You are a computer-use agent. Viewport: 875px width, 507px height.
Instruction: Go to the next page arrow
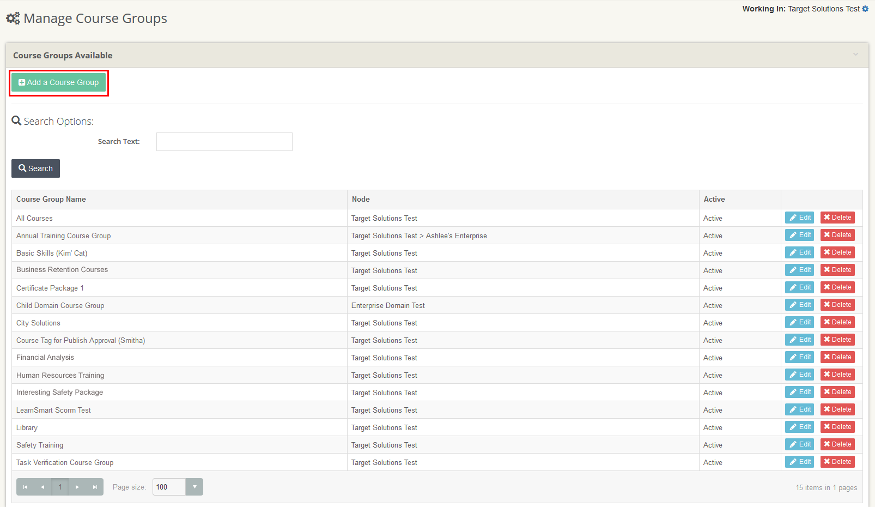coord(77,487)
